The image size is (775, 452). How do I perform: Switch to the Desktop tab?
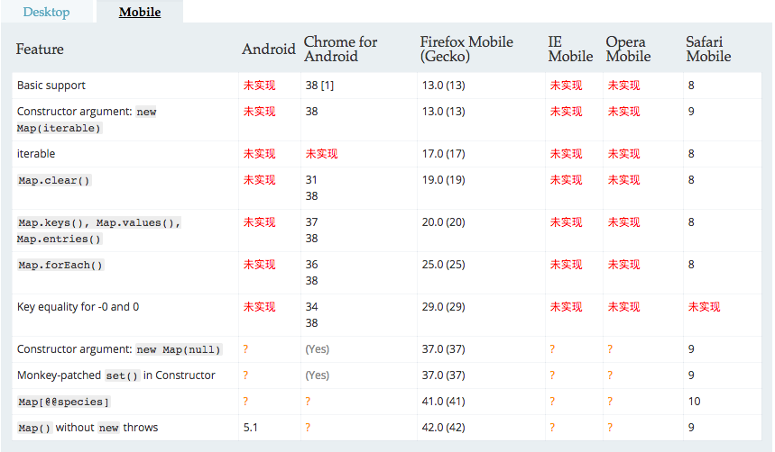click(46, 12)
